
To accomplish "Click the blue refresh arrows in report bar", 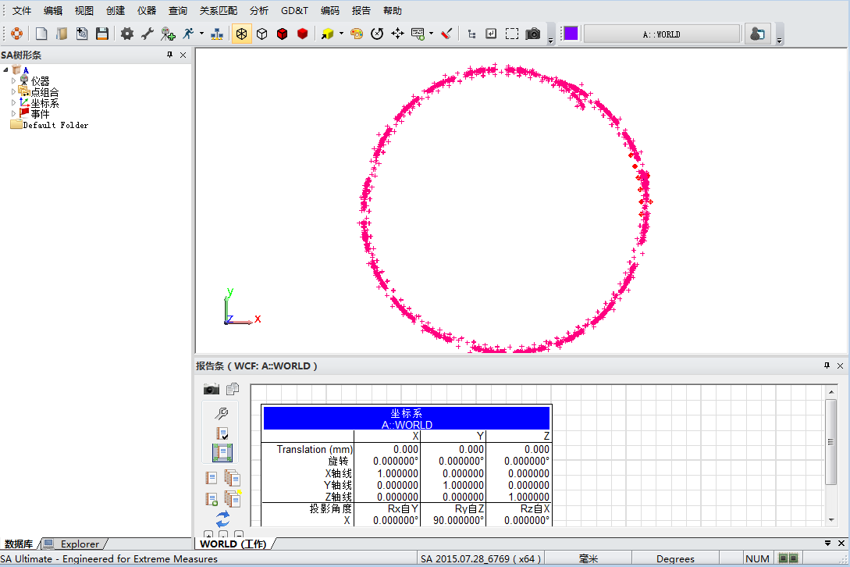I will (x=222, y=518).
